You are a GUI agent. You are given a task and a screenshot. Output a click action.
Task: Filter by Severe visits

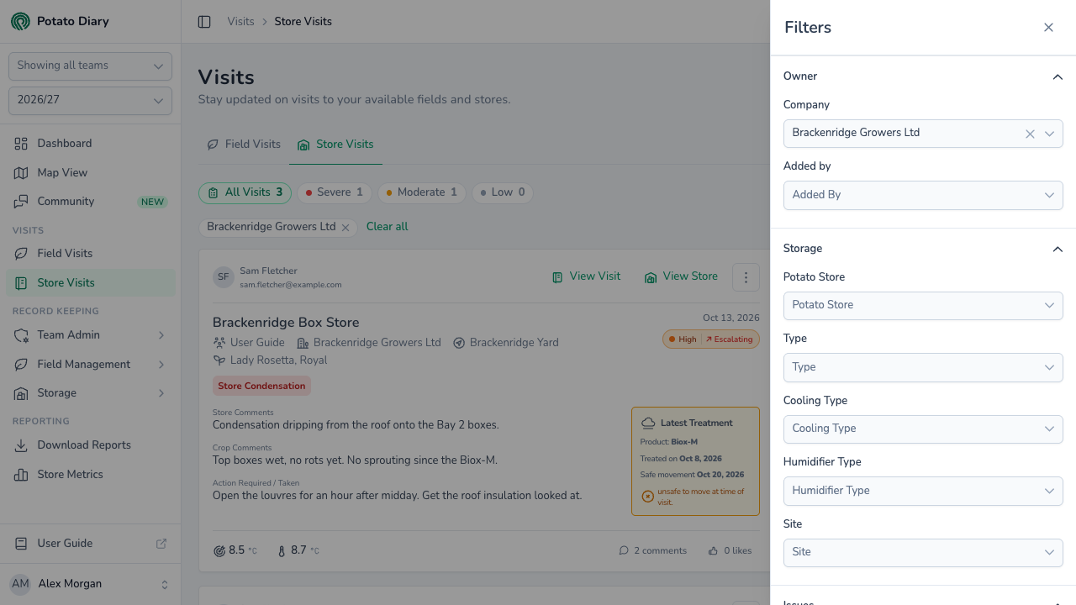(334, 193)
